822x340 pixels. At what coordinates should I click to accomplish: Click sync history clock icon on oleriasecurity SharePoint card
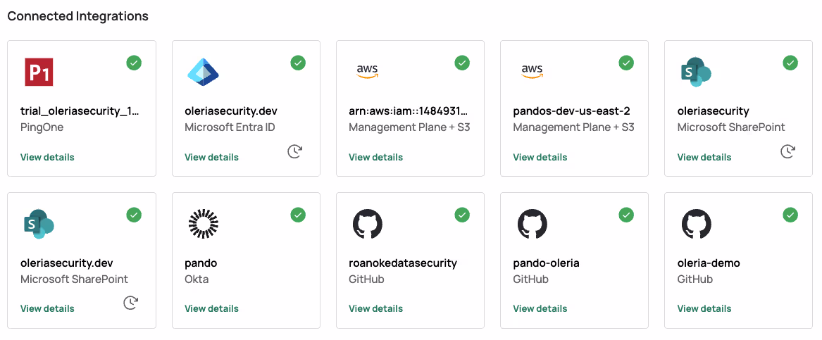[787, 151]
